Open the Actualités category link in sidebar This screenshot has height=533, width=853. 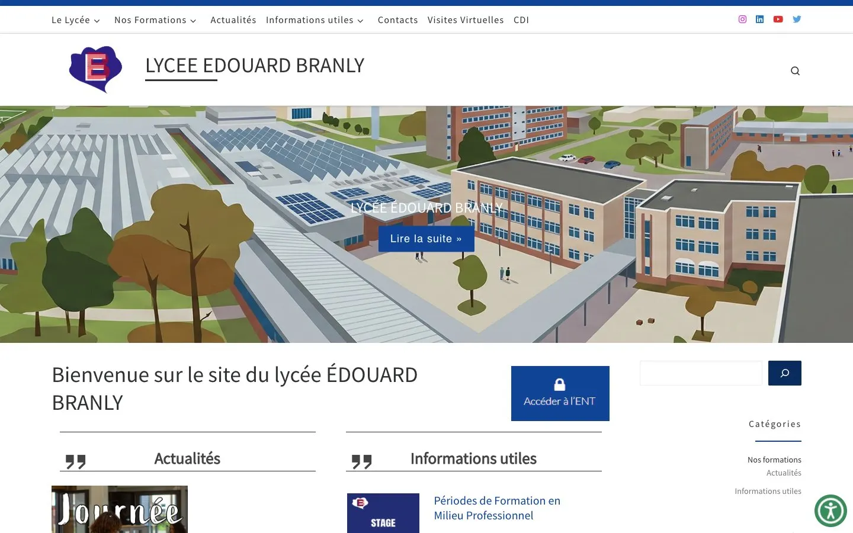pos(784,473)
